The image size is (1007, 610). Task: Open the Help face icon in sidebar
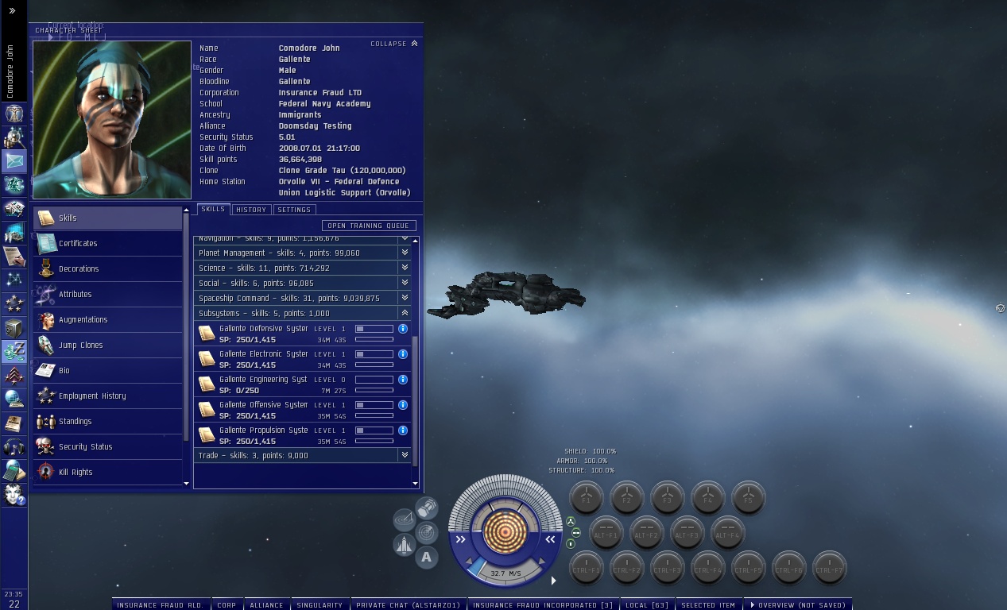(14, 495)
